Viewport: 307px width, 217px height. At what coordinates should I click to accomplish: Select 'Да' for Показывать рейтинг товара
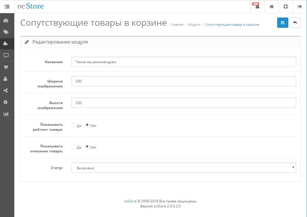(74, 125)
